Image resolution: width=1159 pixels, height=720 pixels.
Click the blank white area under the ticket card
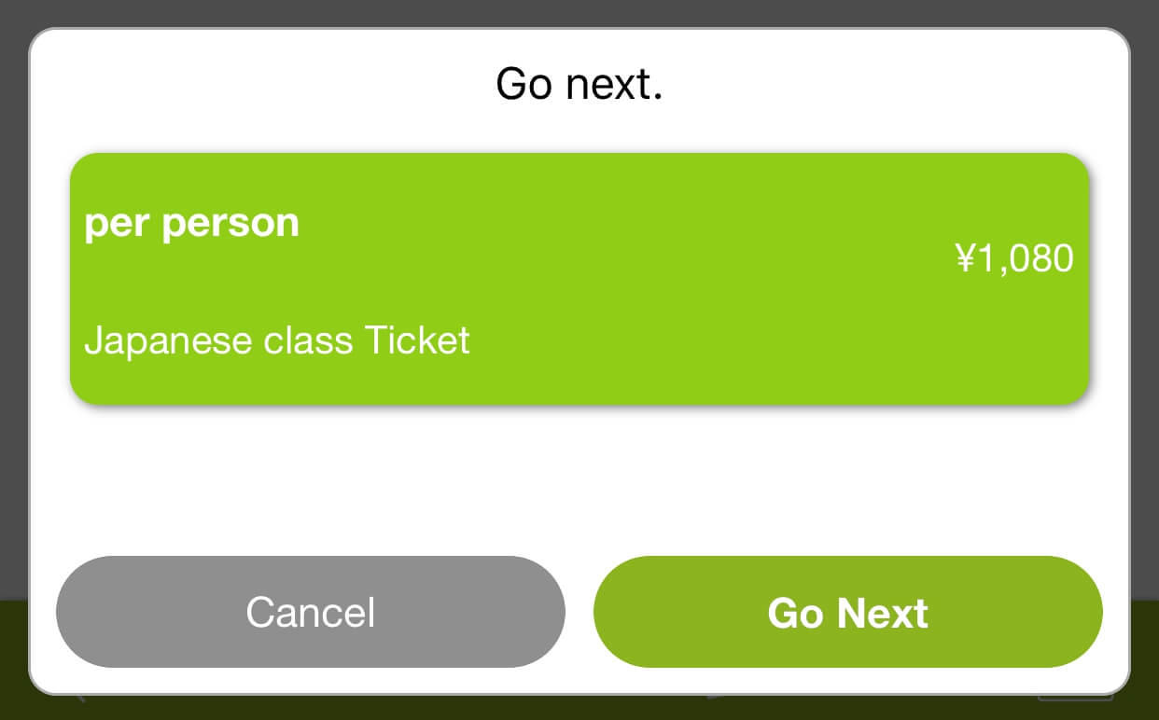coord(579,476)
